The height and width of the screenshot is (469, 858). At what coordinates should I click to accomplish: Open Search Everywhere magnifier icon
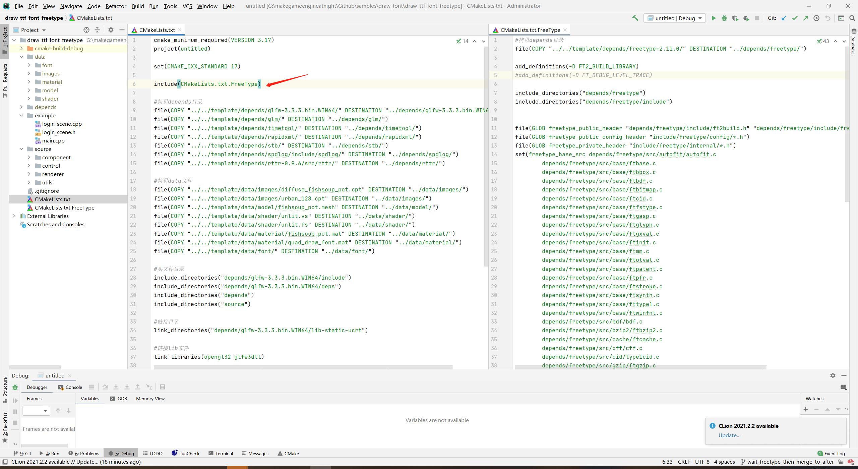[852, 18]
